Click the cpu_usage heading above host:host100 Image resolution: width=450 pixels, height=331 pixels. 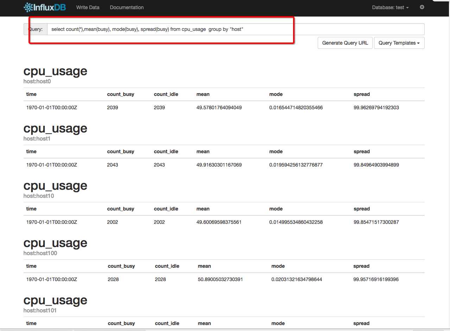[55, 243]
